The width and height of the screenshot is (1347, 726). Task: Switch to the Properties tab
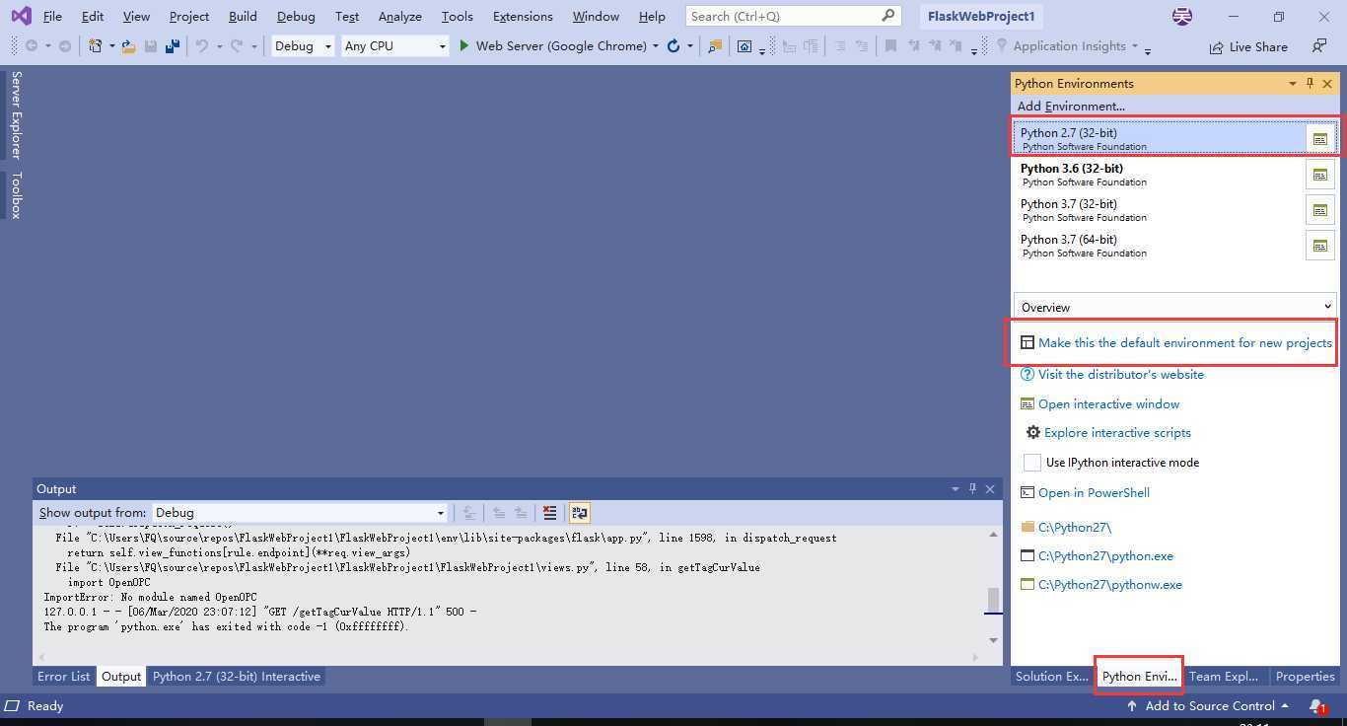[1305, 677]
